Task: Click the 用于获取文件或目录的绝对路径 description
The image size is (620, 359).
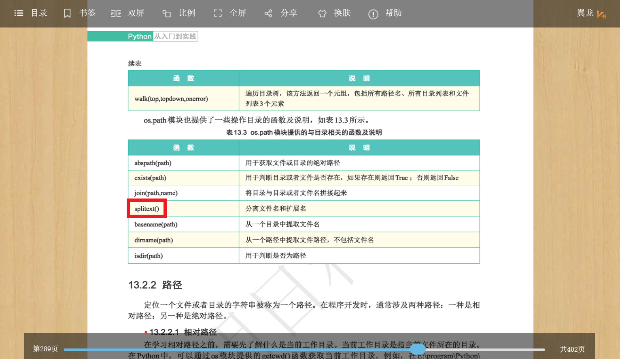Action: (293, 163)
